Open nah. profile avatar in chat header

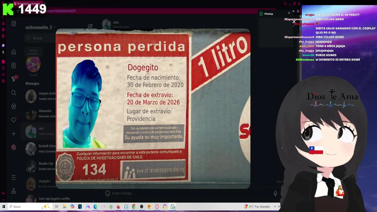coord(106,24)
